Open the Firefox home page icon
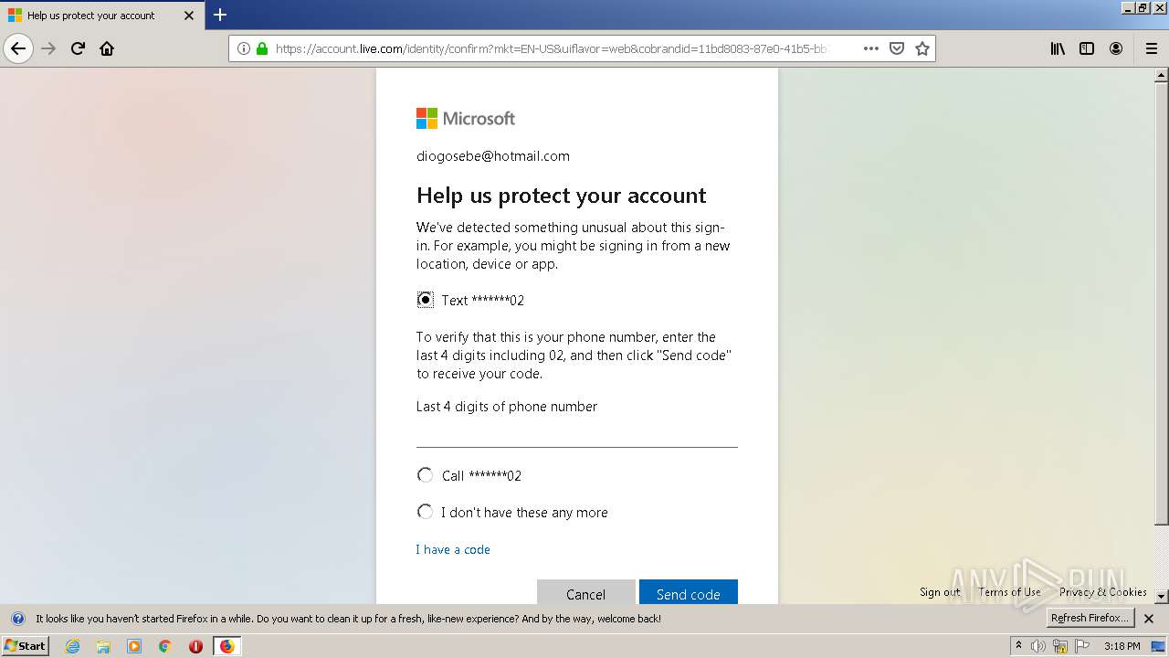1169x658 pixels. point(107,48)
